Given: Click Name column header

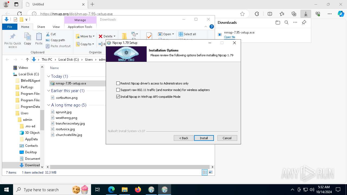Looking at the screenshot, I should click(54, 68).
